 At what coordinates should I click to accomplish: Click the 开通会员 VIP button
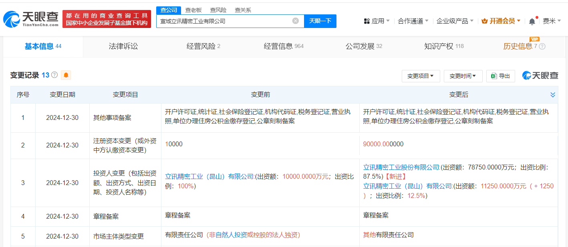501,21
